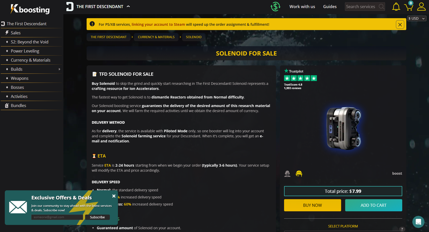Close the Exclusive Offers popup
Screen dimensions: 429x232
click(x=114, y=196)
